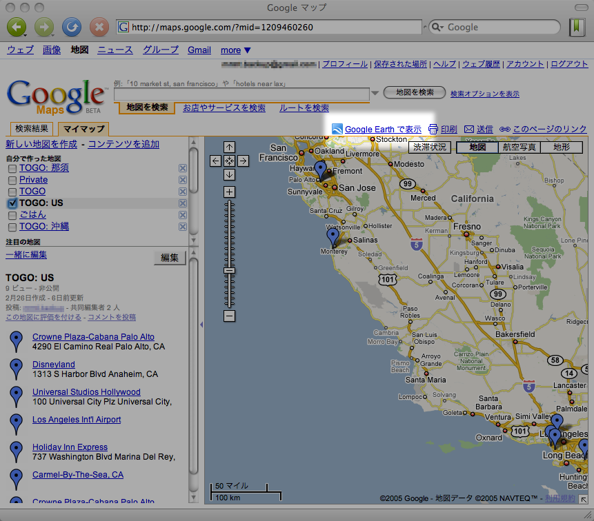
Task: Click the 一緒に編集 link
Action: pyautogui.click(x=26, y=254)
